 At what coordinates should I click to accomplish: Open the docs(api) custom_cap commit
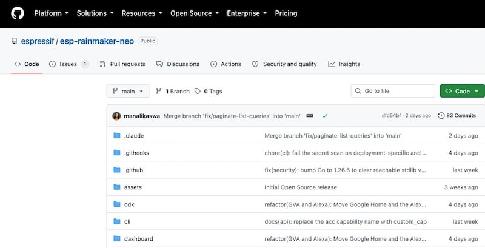[x=346, y=222]
